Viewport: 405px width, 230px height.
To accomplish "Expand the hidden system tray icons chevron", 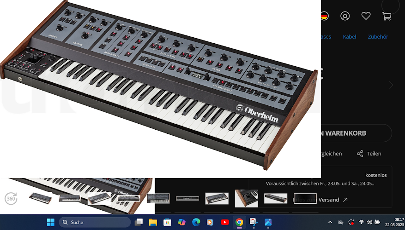I will 330,222.
